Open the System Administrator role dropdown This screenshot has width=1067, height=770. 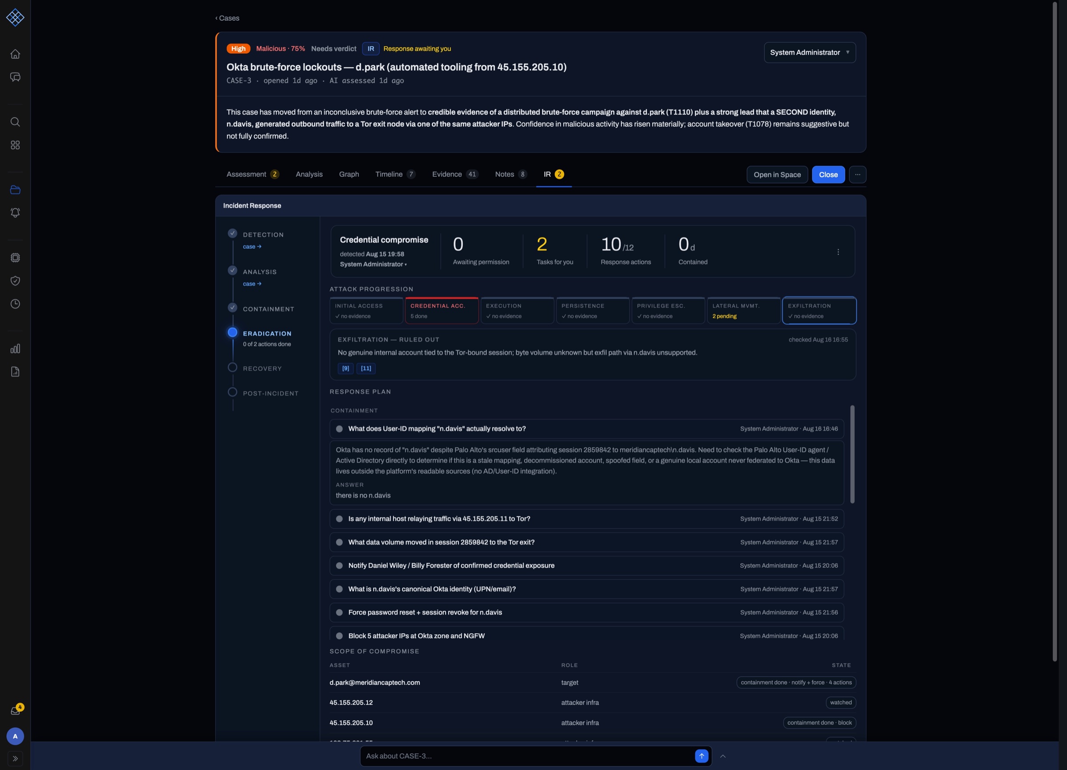[x=810, y=52]
